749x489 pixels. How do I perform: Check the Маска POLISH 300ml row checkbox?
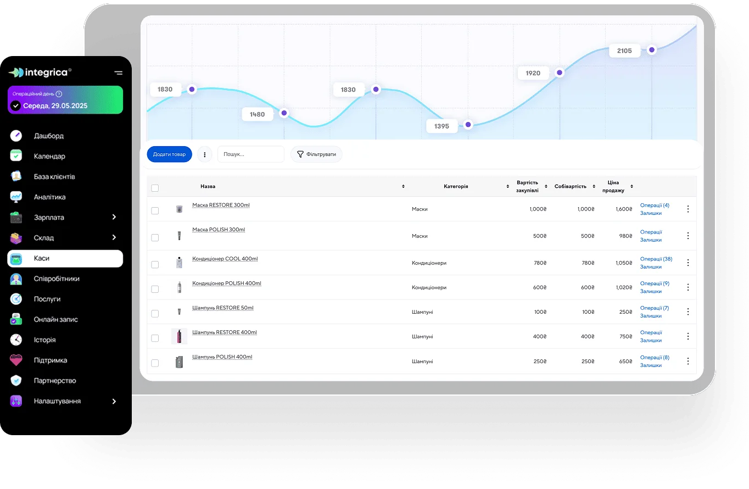[x=155, y=237]
